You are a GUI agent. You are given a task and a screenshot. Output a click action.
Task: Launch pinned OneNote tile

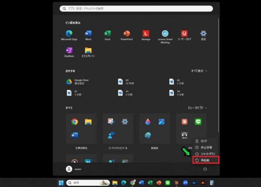(x=69, y=52)
